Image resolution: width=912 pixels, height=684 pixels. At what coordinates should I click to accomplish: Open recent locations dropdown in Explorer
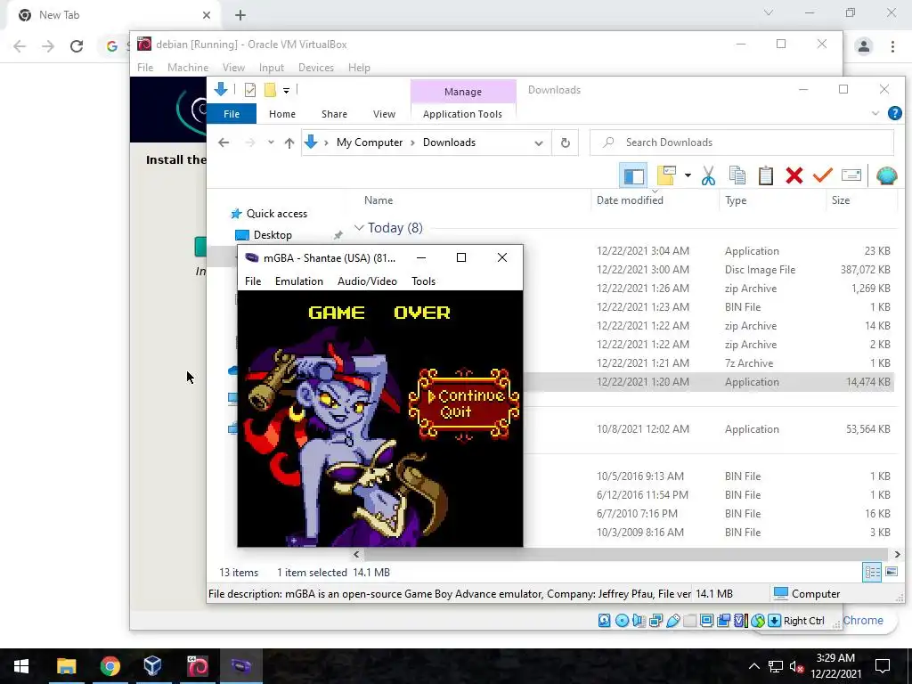pos(271,142)
